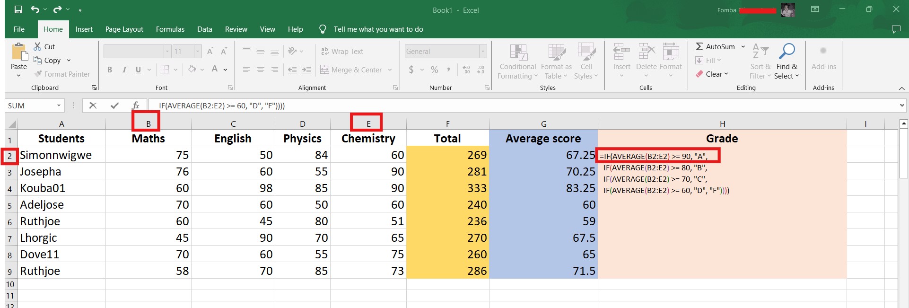Toggle Italic formatting
Image resolution: width=909 pixels, height=308 pixels.
click(x=124, y=70)
